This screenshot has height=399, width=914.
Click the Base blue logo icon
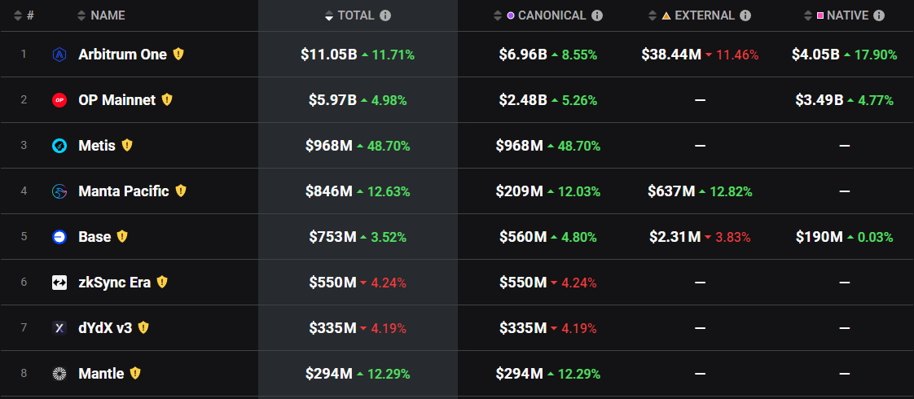coord(59,237)
